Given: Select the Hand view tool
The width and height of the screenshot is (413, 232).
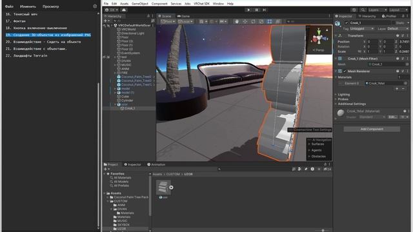Looking at the screenshot, I should pos(237,21).
